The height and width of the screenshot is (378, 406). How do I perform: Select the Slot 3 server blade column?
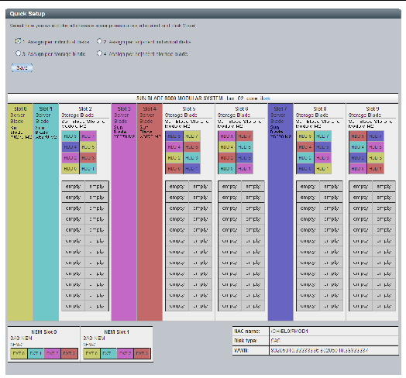coord(124,212)
